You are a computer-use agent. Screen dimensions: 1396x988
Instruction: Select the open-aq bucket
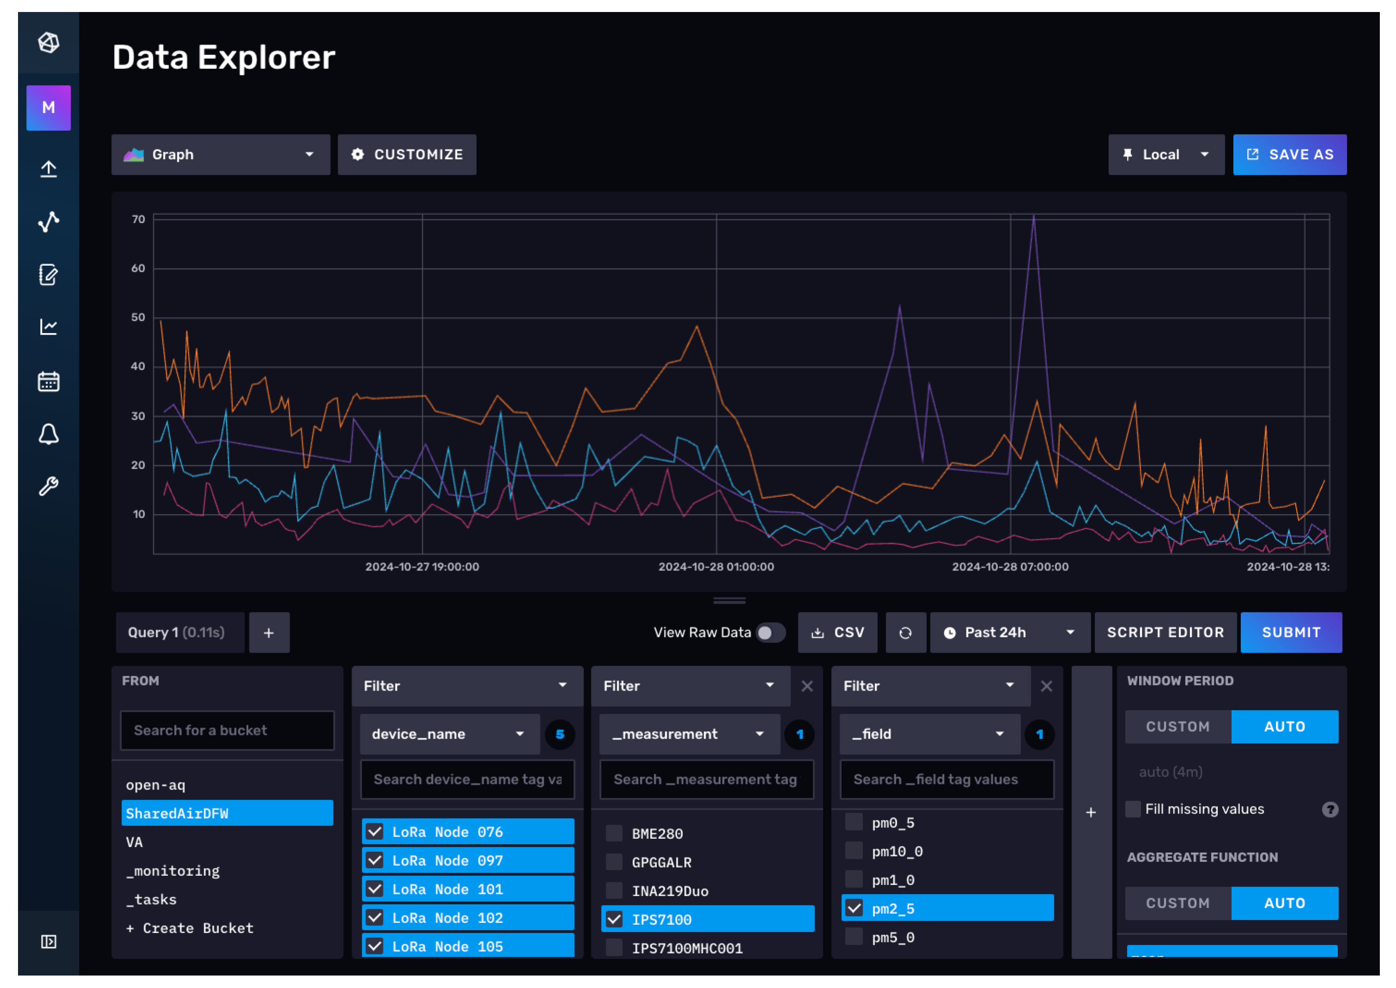pyautogui.click(x=227, y=785)
